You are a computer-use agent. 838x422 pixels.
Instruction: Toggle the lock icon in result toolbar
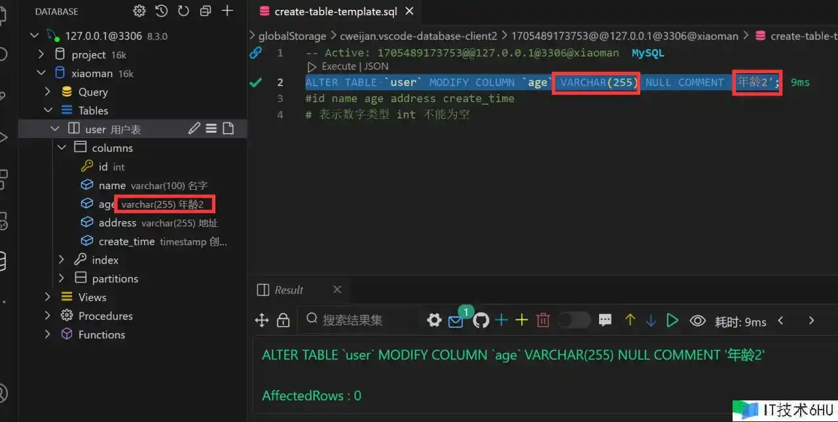tap(283, 320)
